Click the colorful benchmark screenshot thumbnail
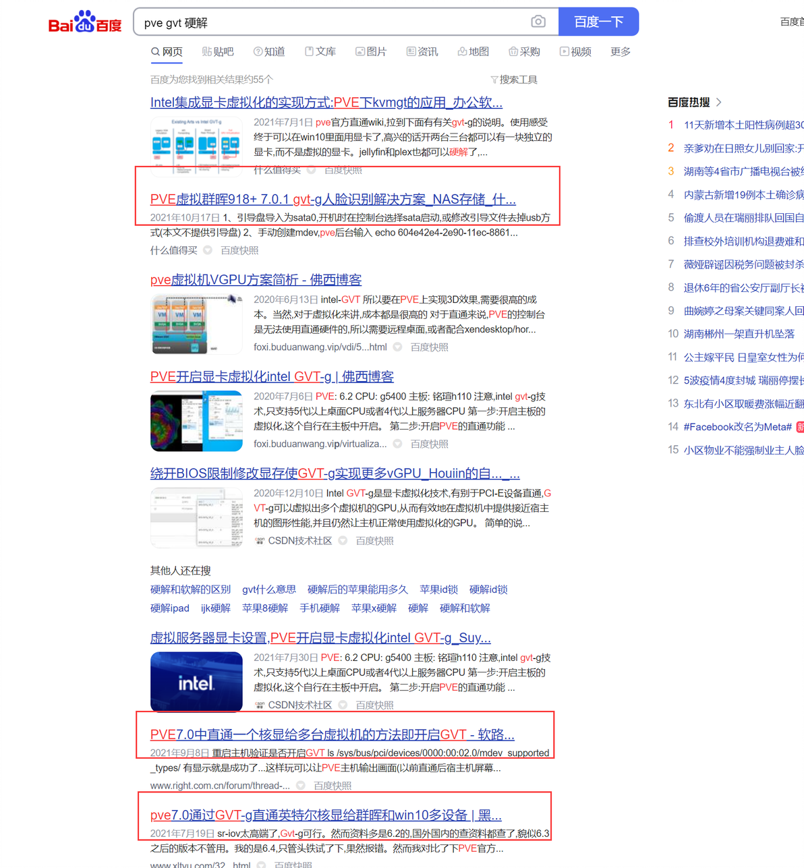Viewport: 804px width, 868px height. (x=196, y=421)
